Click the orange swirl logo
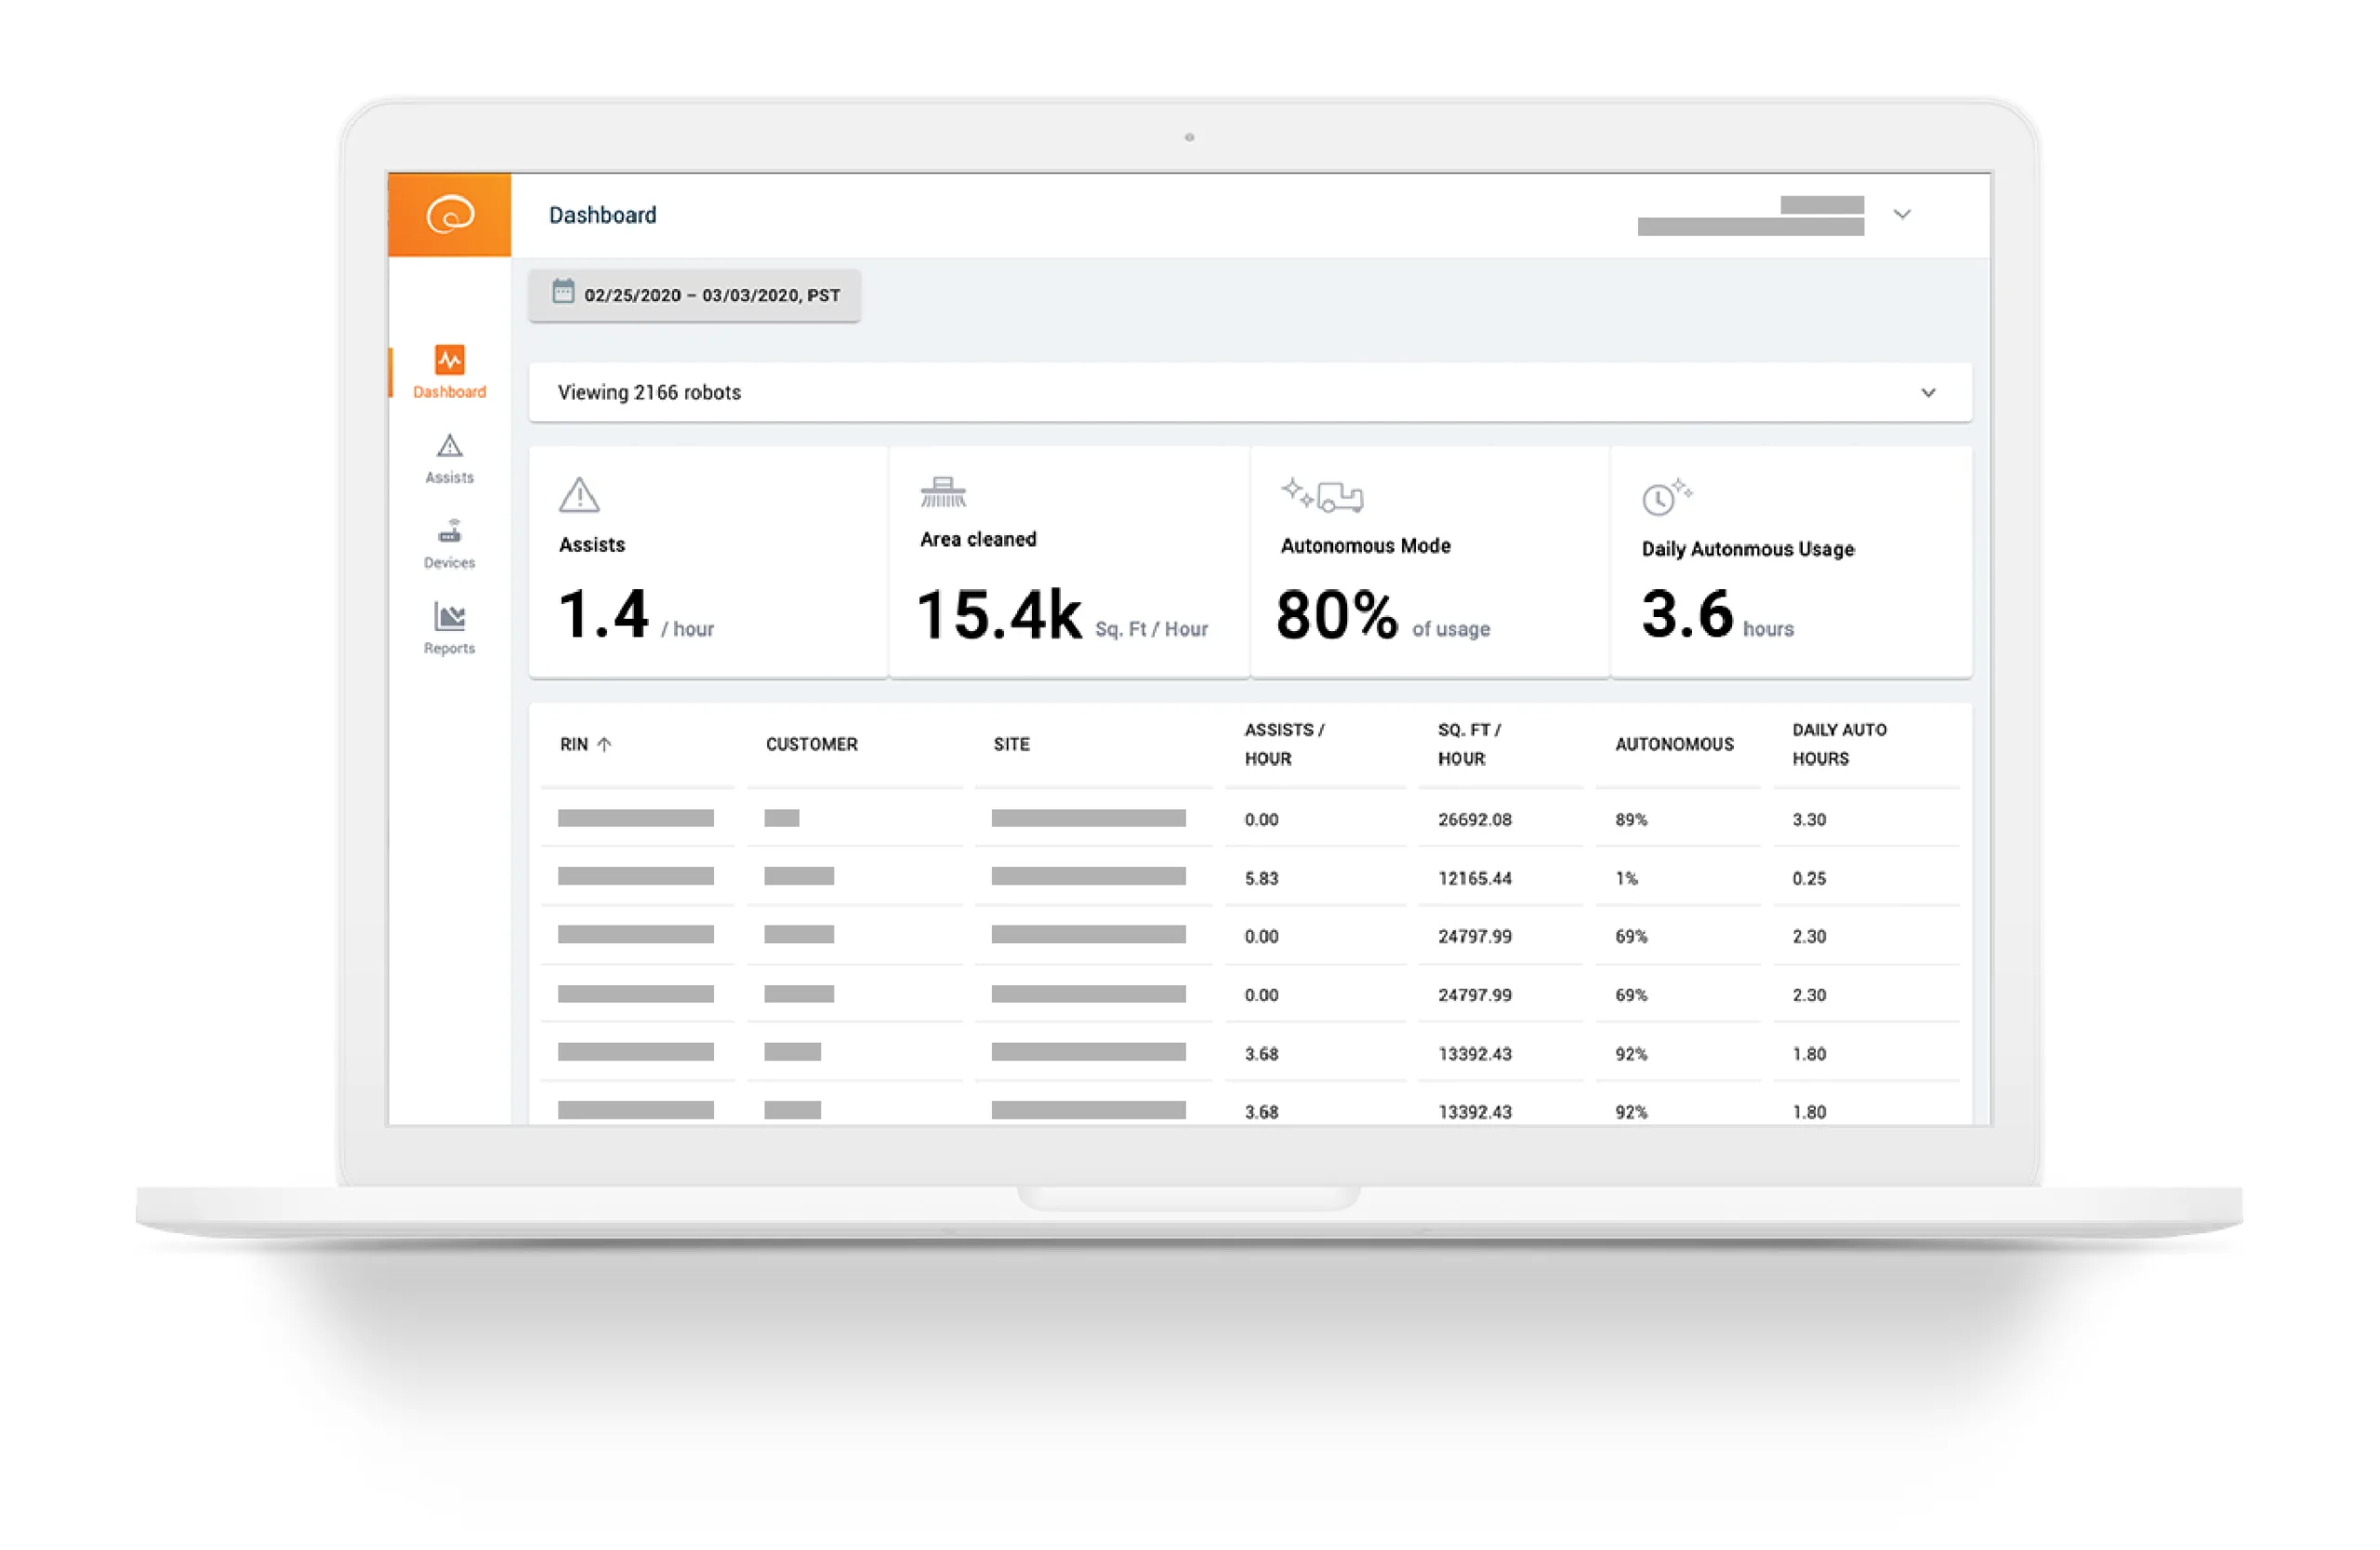 (450, 214)
